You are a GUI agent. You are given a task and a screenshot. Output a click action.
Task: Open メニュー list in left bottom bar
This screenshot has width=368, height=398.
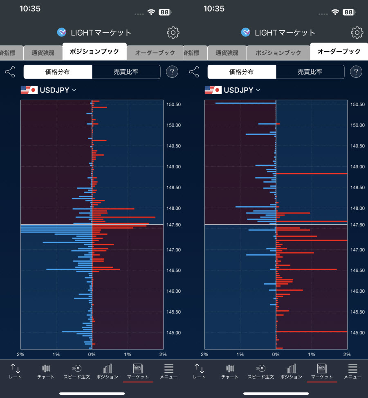pyautogui.click(x=168, y=371)
